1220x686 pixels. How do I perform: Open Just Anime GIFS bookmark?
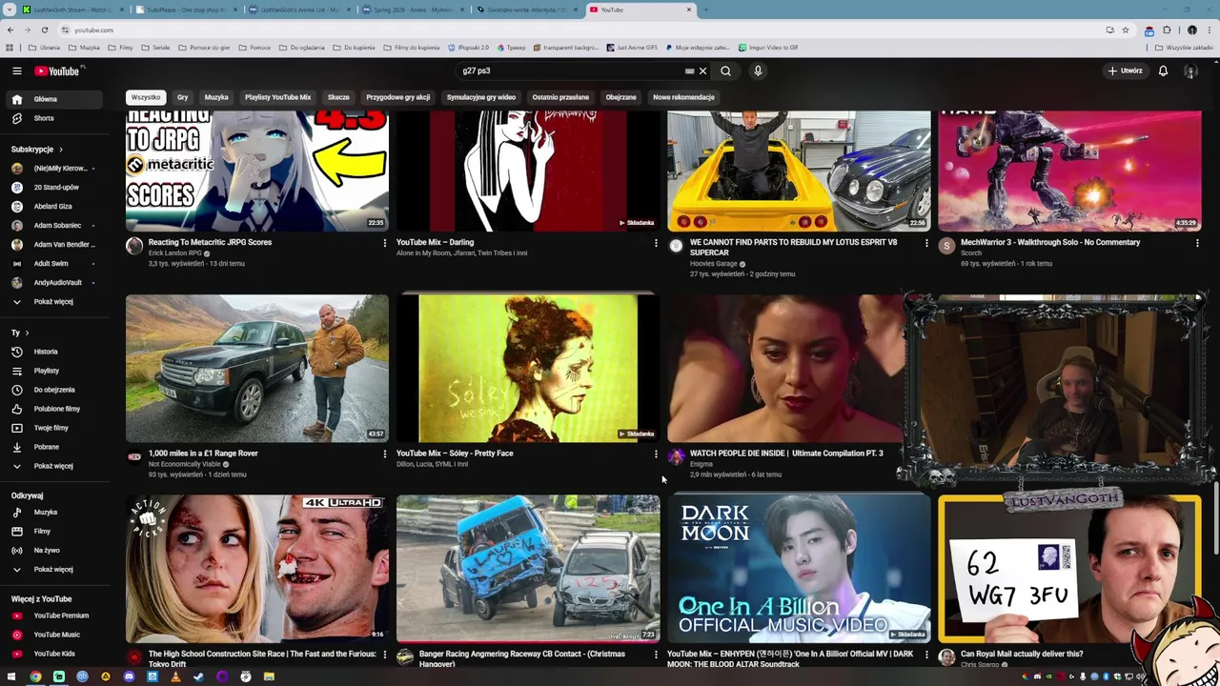[x=632, y=47]
